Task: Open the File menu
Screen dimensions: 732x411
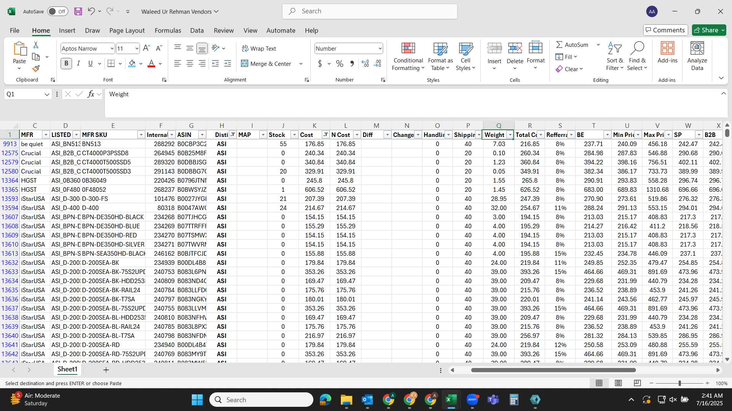Action: pyautogui.click(x=14, y=30)
